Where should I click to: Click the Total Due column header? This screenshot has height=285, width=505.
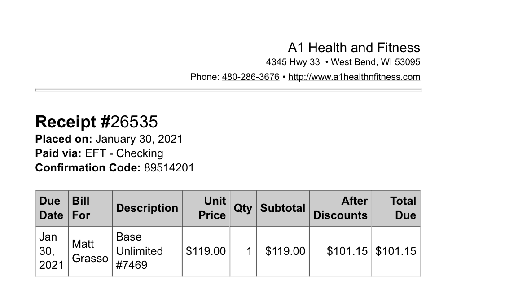point(396,208)
